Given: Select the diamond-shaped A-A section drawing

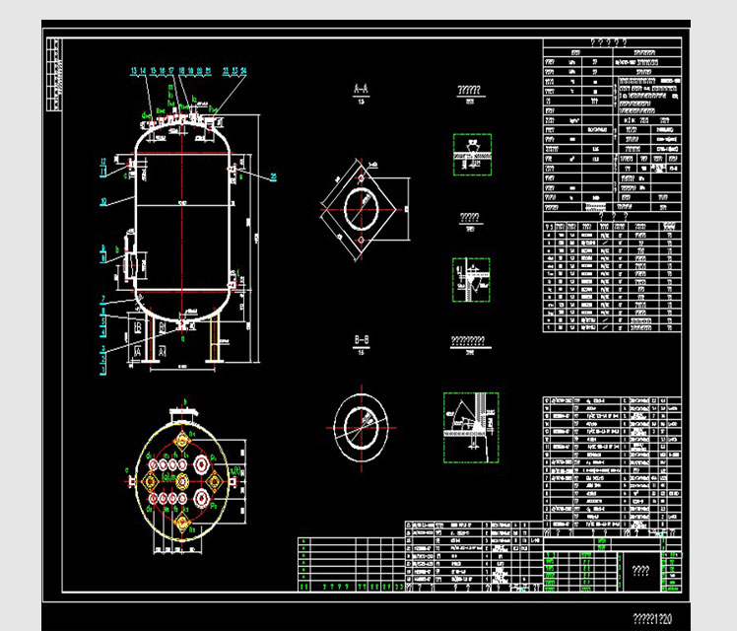Looking at the screenshot, I should click(365, 209).
